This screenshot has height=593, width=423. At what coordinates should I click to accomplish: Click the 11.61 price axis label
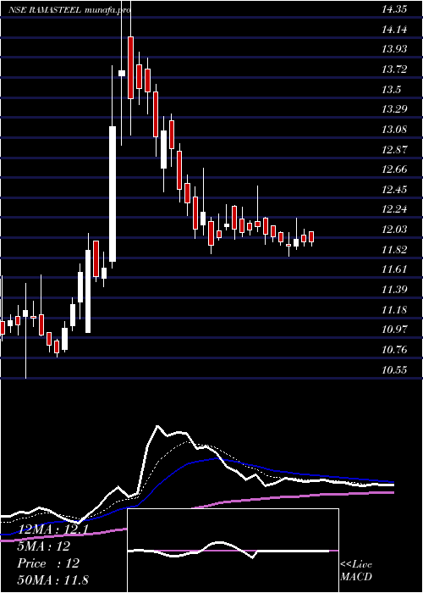(394, 269)
